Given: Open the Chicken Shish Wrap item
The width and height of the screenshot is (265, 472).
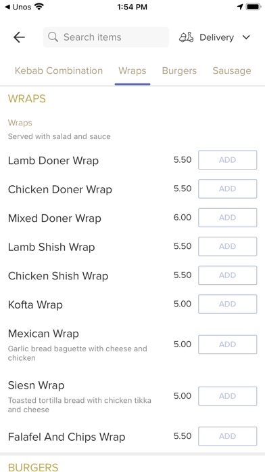Looking at the screenshot, I should 58,276.
